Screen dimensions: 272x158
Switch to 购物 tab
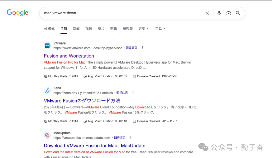(113, 29)
